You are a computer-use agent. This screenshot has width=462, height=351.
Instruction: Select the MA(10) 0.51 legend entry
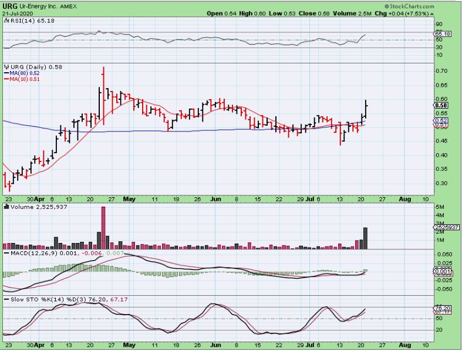[25, 79]
